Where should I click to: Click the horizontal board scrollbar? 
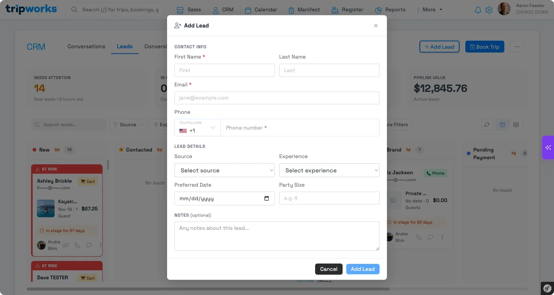tap(208, 289)
